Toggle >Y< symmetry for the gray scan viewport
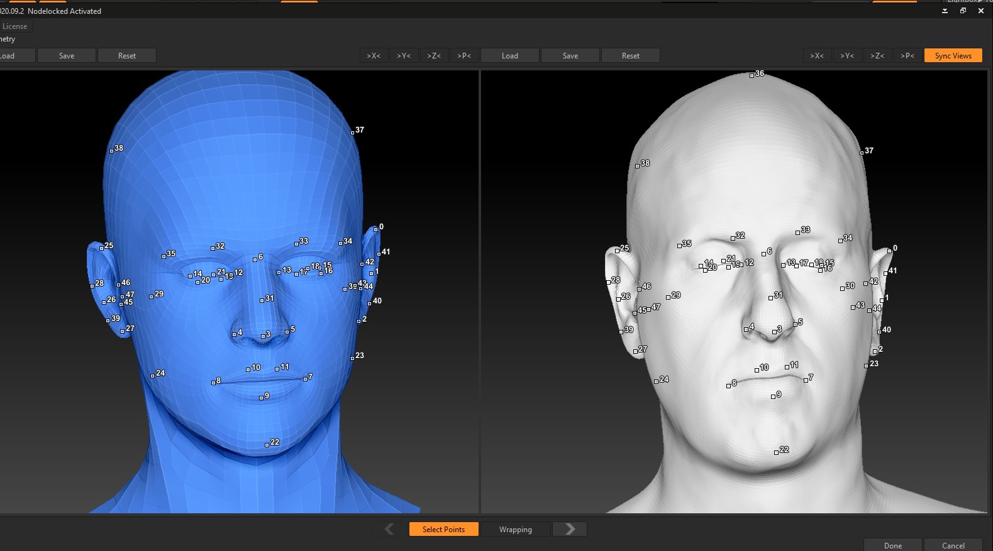 pos(847,56)
